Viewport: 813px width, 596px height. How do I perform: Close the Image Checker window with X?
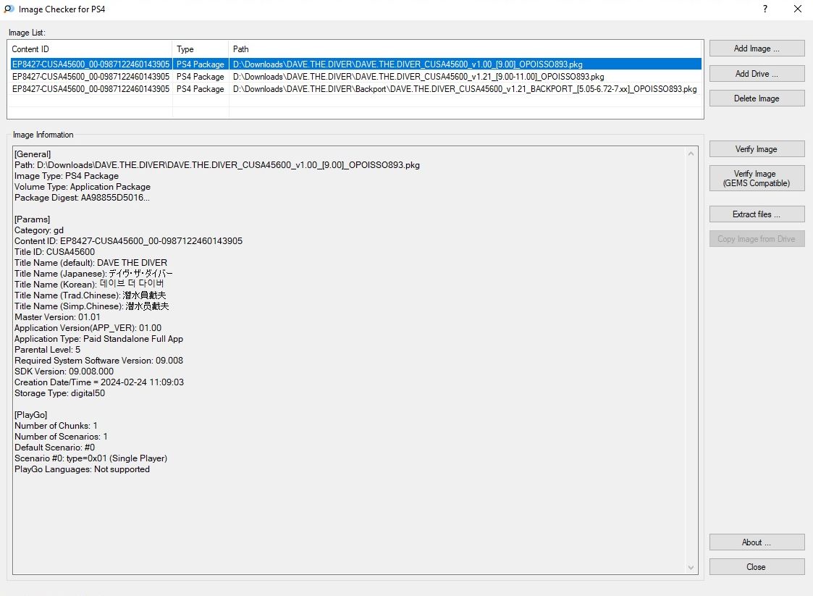797,9
